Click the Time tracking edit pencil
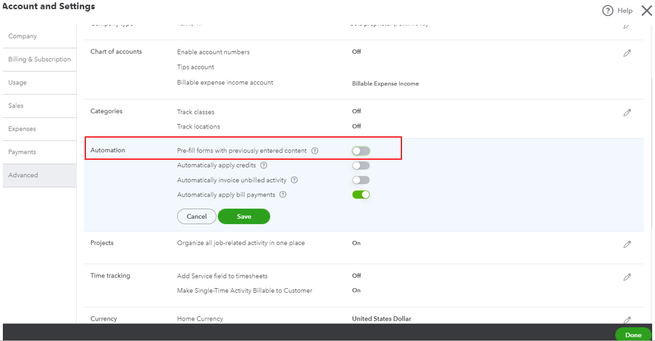 click(x=627, y=277)
